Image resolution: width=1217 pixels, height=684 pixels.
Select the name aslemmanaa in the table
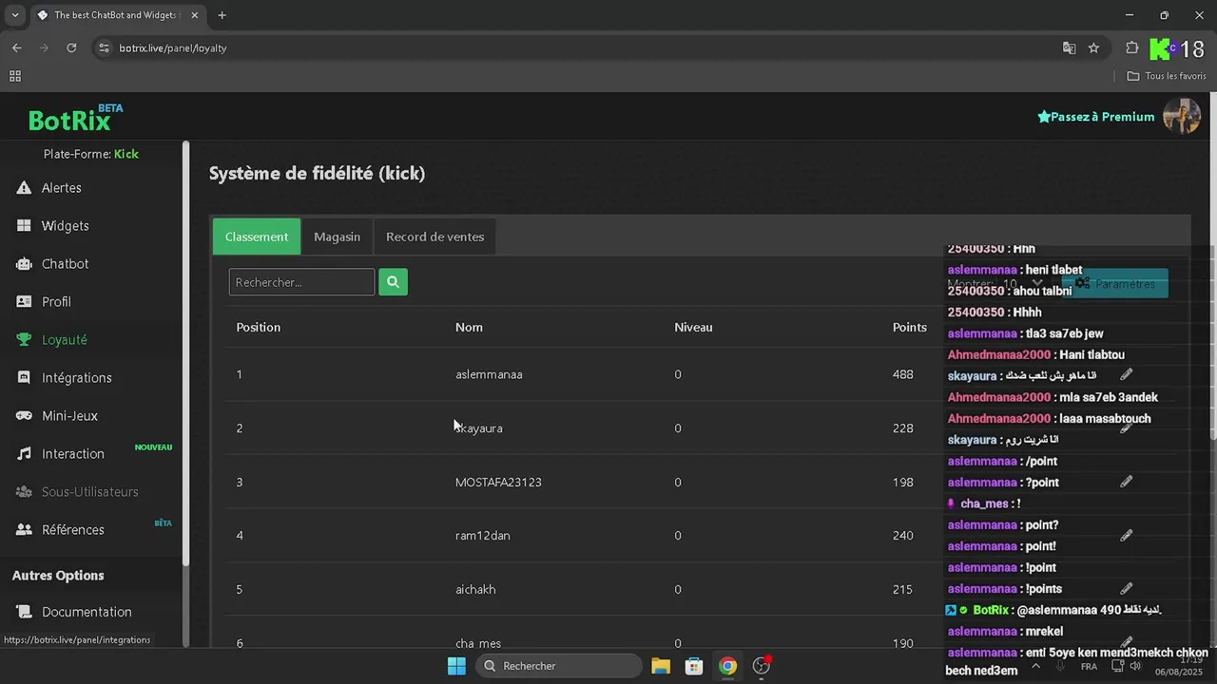(489, 374)
